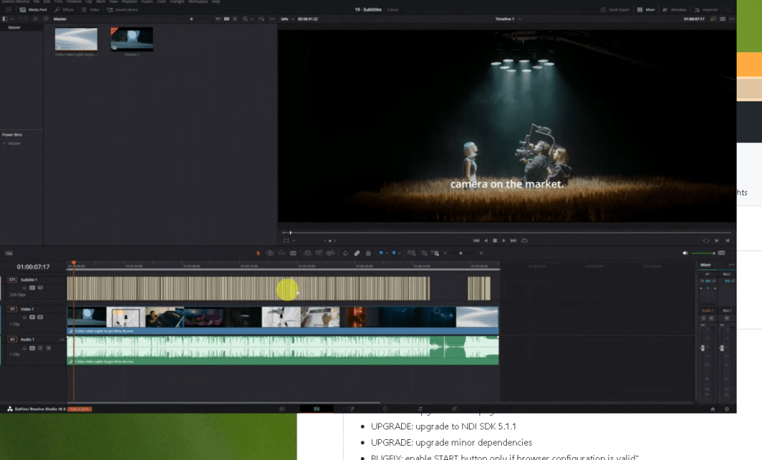Mute the Audio 1 track

(48, 347)
